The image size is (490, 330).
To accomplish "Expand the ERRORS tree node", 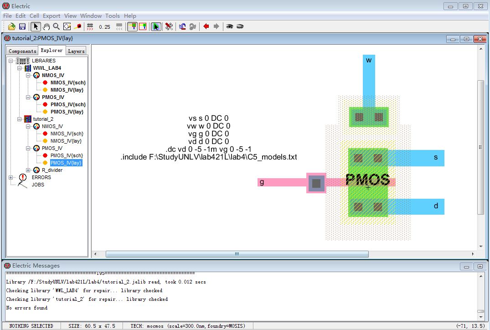I will tap(11, 177).
